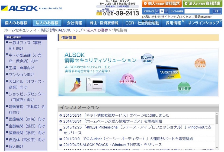
Task: Select 一般オフィス（事務所）向け in sidebar
Action: click(25, 46)
